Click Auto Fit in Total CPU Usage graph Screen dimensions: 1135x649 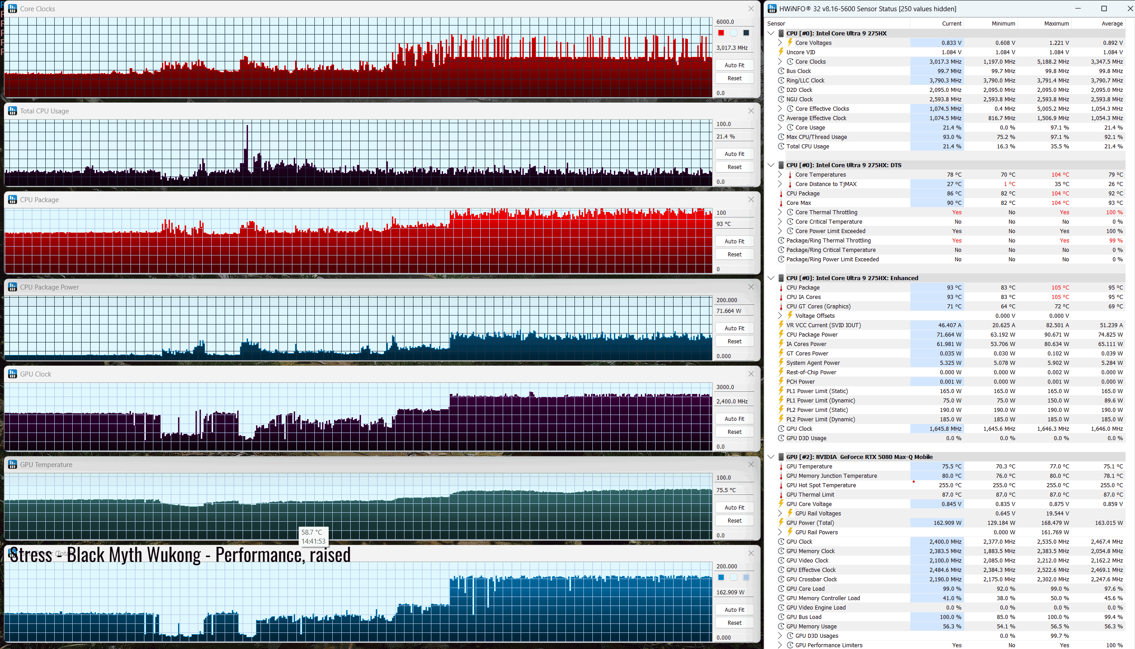pos(734,154)
